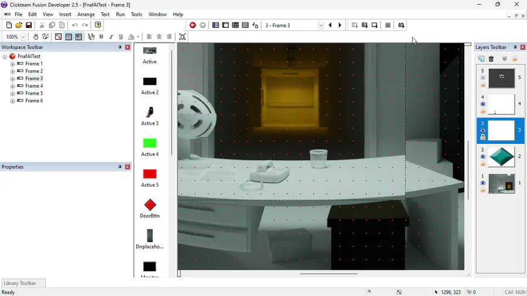Toggle visibility eye of layer 2
Screen dimensions: 527x296
point(482,156)
